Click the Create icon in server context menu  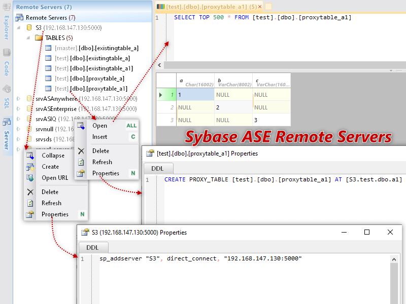coord(30,167)
